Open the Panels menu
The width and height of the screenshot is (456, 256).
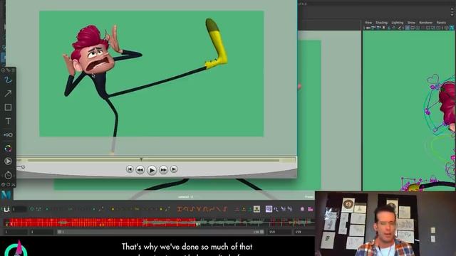[441, 23]
